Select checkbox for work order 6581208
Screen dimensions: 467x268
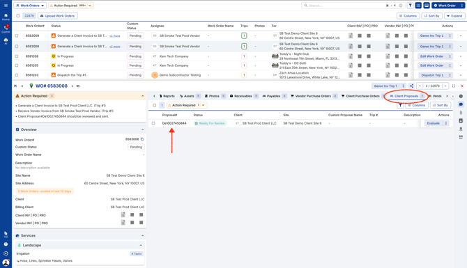click(x=17, y=56)
